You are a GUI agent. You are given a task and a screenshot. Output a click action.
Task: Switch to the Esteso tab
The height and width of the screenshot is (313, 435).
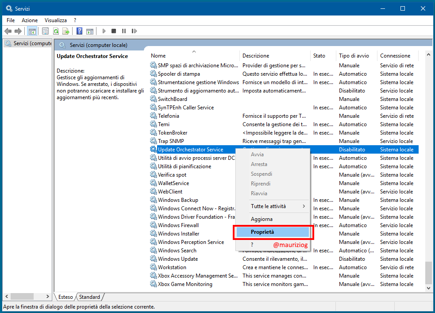pos(65,297)
